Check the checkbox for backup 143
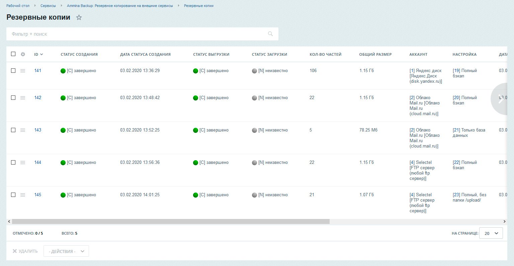Image resolution: width=514 pixels, height=266 pixels. coord(13,130)
